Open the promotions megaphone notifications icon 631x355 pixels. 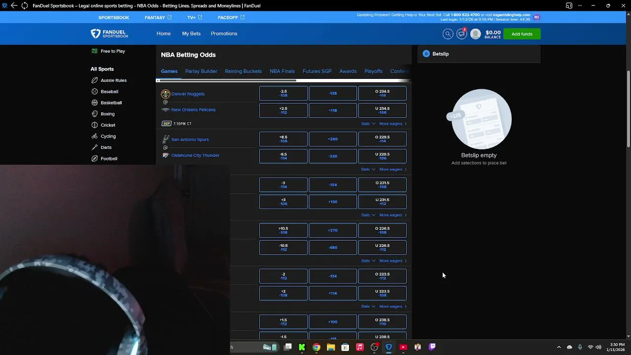pos(461,34)
